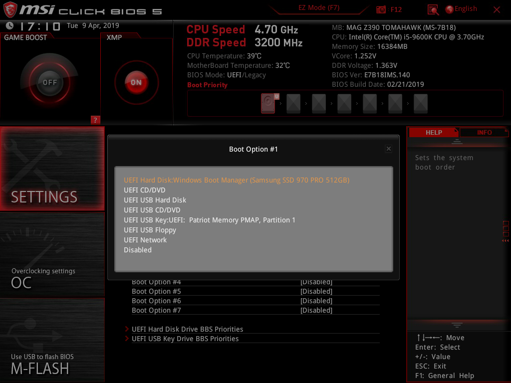Choose UEFI USB CD/DVD option
This screenshot has height=383, width=511.
pos(152,210)
